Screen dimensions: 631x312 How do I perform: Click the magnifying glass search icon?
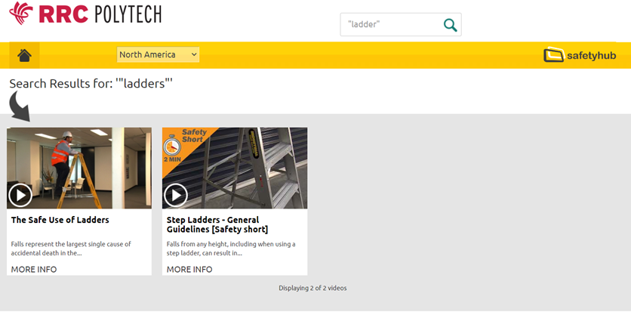tap(450, 25)
